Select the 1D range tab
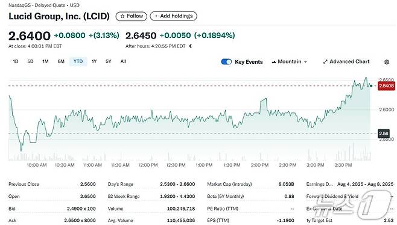This screenshot has width=397, height=225. pos(16,61)
